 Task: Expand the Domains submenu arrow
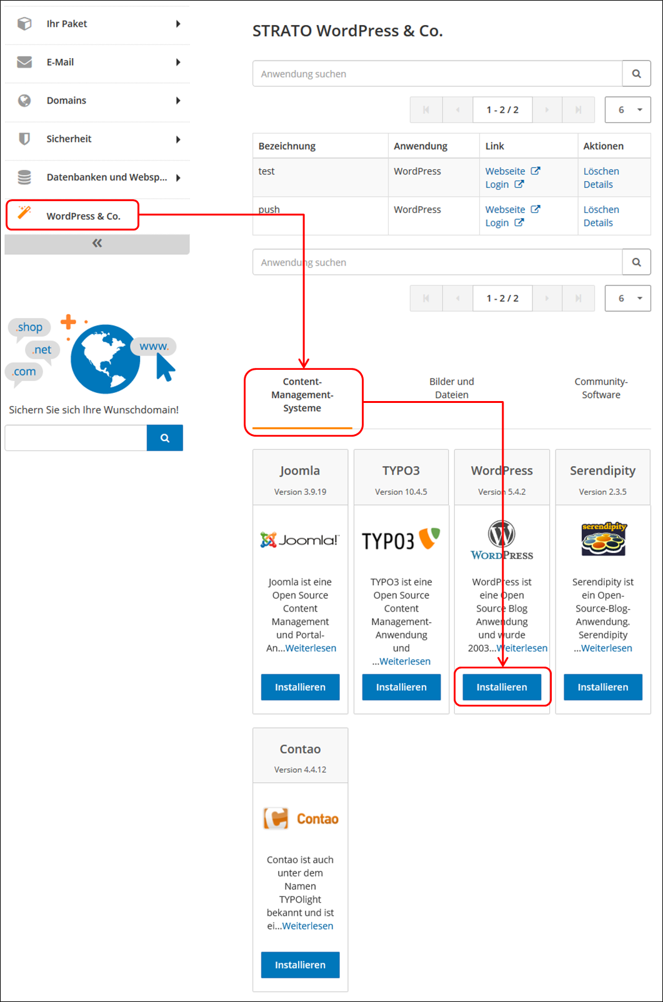178,101
